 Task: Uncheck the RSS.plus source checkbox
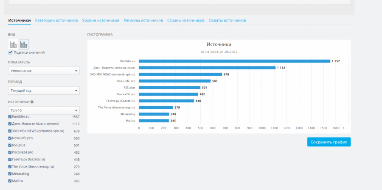pos(10,145)
